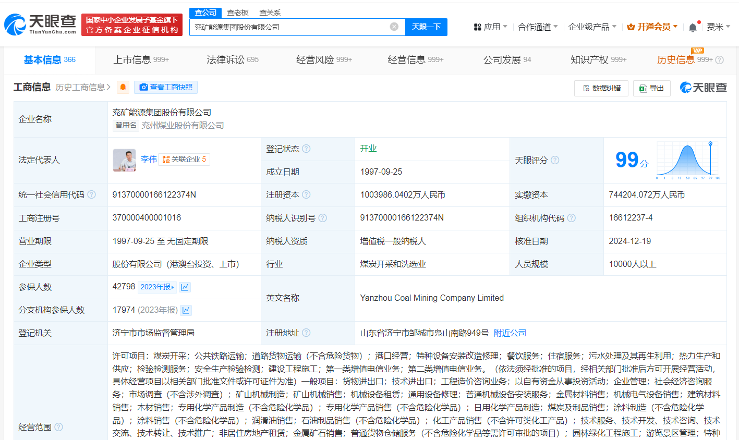Open the 附近公司 link

[510, 333]
